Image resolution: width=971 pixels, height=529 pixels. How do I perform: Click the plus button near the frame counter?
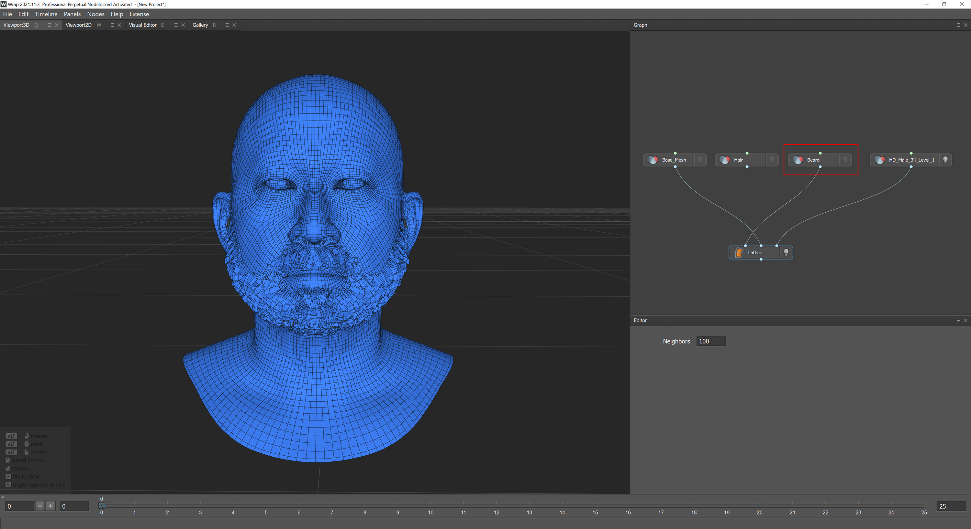click(x=50, y=506)
